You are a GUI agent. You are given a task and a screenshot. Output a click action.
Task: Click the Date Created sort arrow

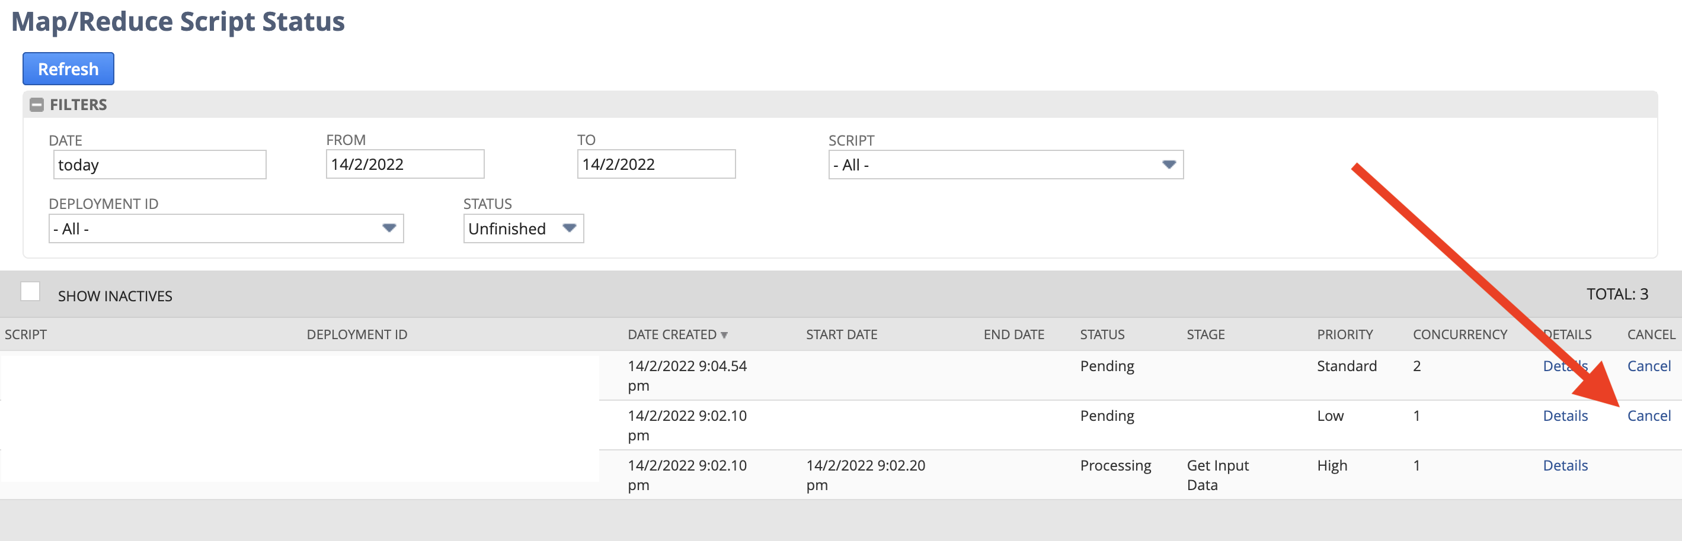click(x=724, y=335)
